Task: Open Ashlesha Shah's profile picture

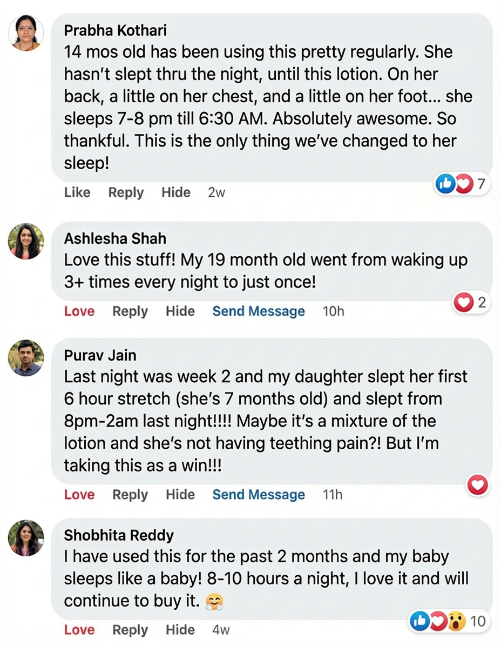Action: click(26, 241)
